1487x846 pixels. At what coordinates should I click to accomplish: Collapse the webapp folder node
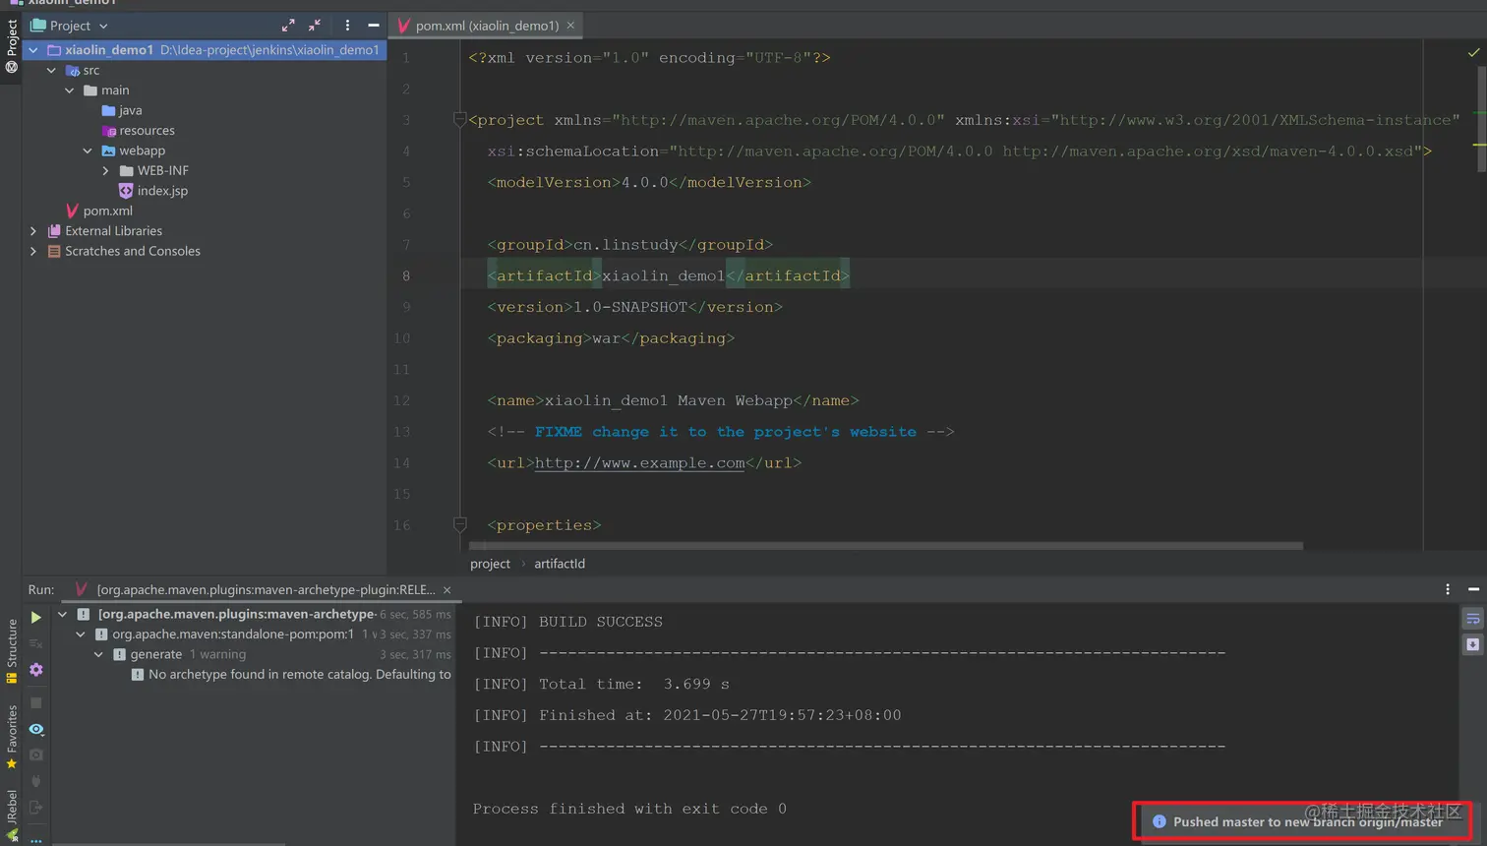(x=88, y=151)
